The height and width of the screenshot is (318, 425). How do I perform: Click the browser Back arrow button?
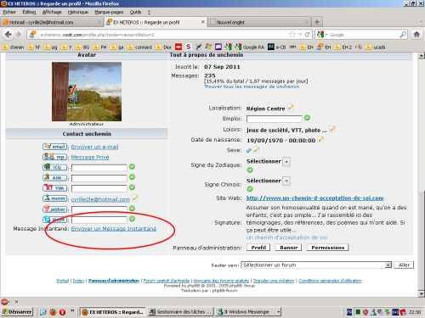click(x=8, y=35)
